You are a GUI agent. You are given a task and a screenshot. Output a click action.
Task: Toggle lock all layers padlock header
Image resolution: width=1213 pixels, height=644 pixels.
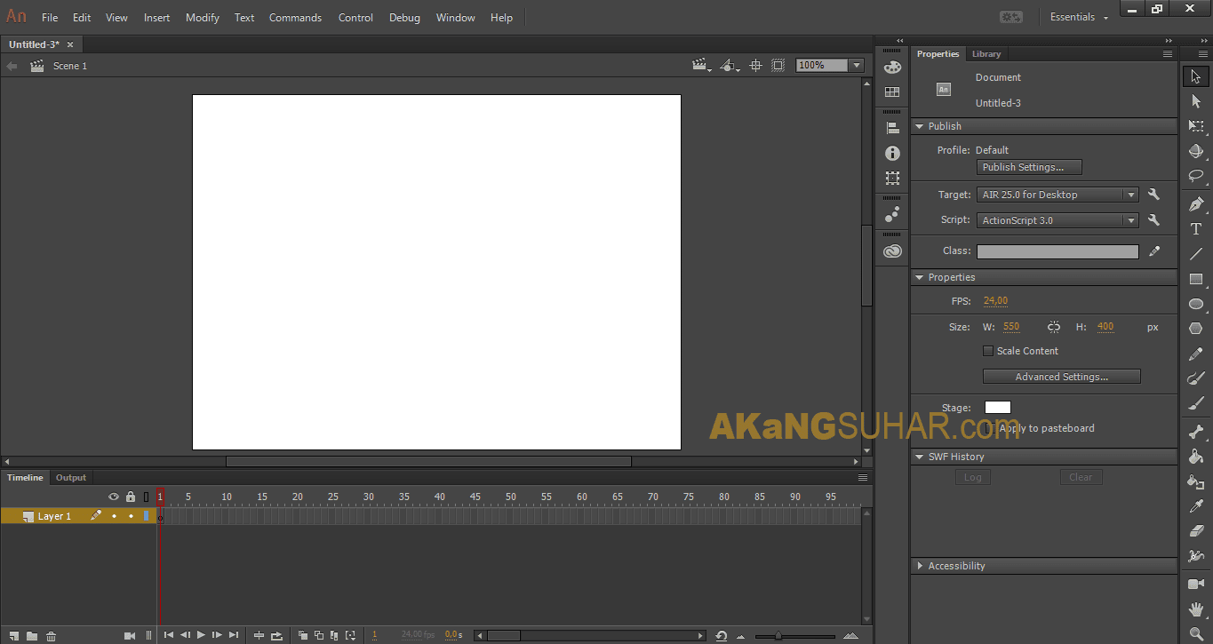coord(131,497)
